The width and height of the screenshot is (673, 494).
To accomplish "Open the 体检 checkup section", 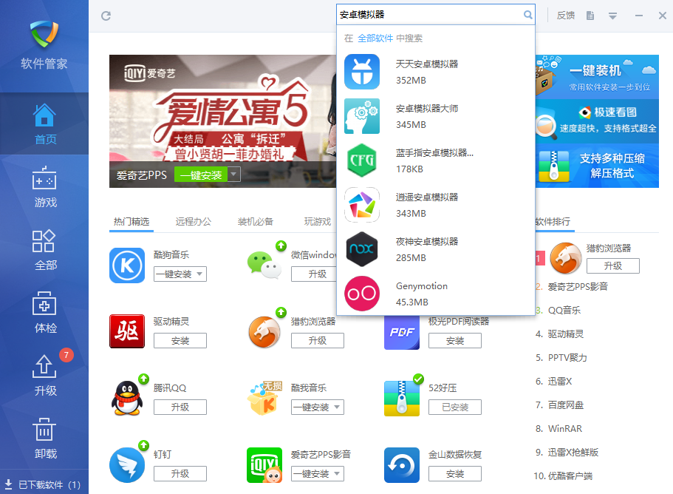I will (44, 313).
